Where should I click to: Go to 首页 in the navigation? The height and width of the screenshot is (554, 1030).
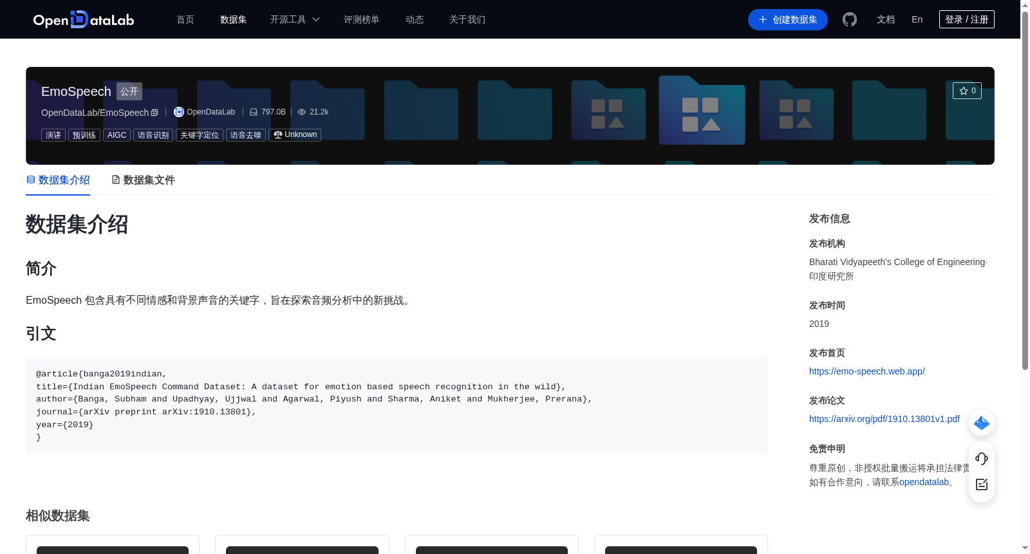[185, 19]
